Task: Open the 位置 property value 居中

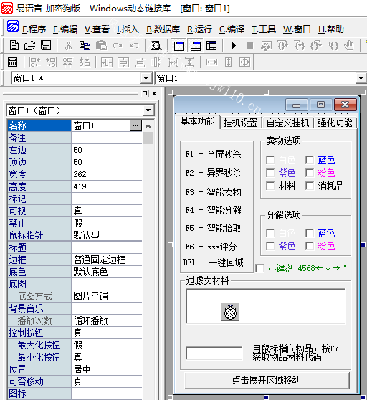Action: pos(107,369)
